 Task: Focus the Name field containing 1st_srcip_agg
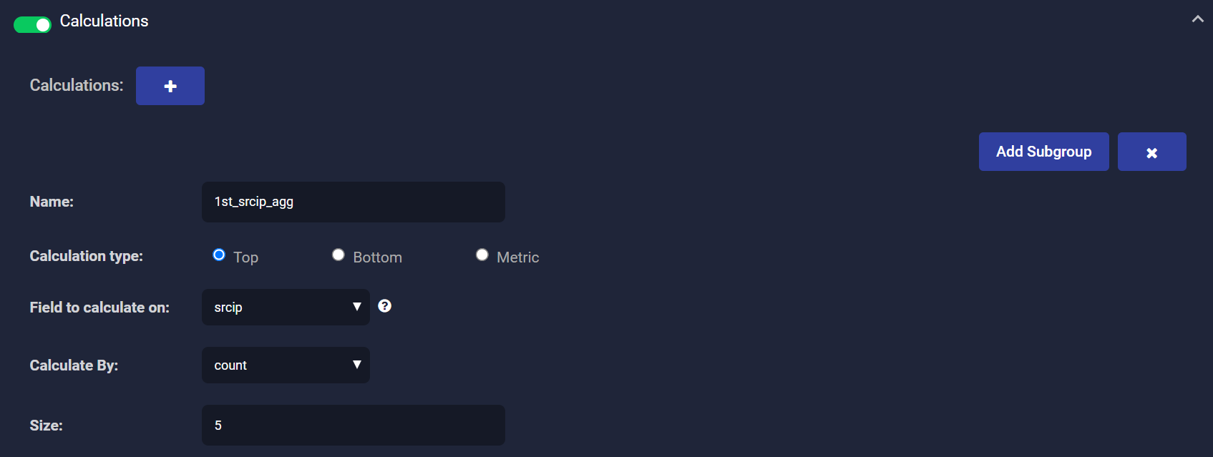tap(353, 202)
